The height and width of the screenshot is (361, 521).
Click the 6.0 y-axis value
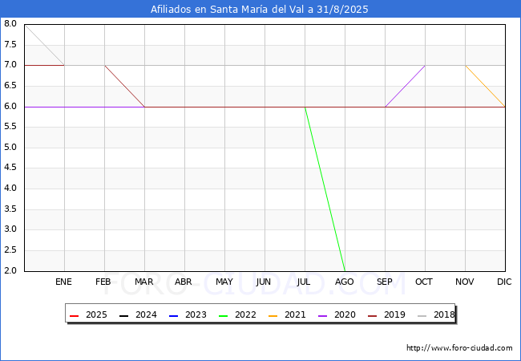[x=10, y=107]
